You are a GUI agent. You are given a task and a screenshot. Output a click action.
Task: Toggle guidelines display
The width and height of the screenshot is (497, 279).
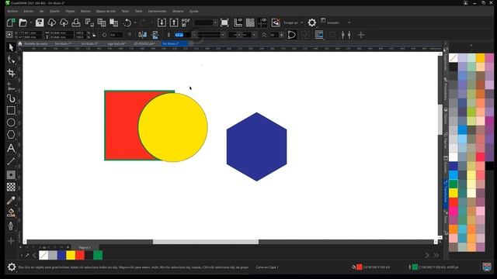tap(262, 22)
